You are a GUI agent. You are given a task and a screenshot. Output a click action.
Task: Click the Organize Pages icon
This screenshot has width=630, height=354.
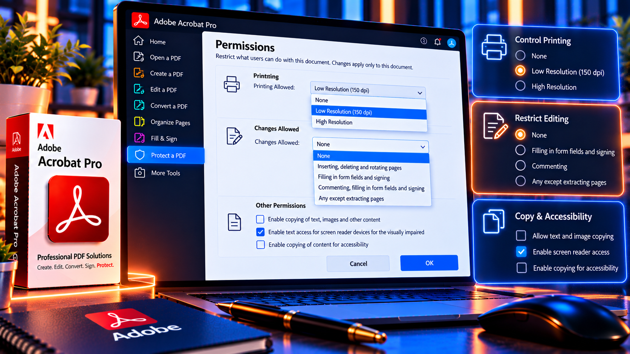click(x=139, y=122)
